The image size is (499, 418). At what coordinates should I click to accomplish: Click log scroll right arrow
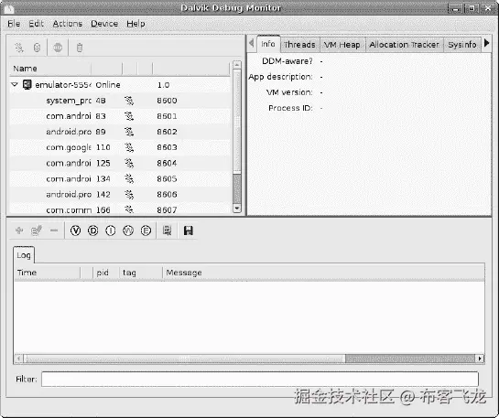coord(480,359)
